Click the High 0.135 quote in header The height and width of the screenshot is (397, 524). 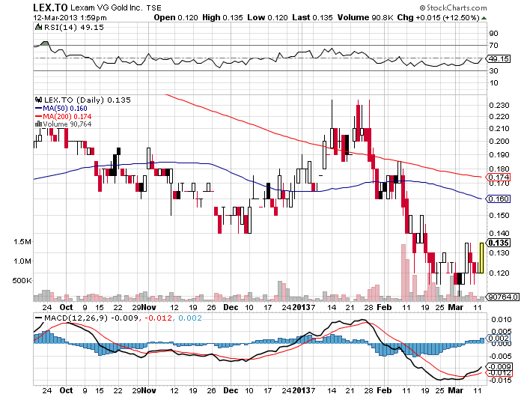[x=222, y=17]
